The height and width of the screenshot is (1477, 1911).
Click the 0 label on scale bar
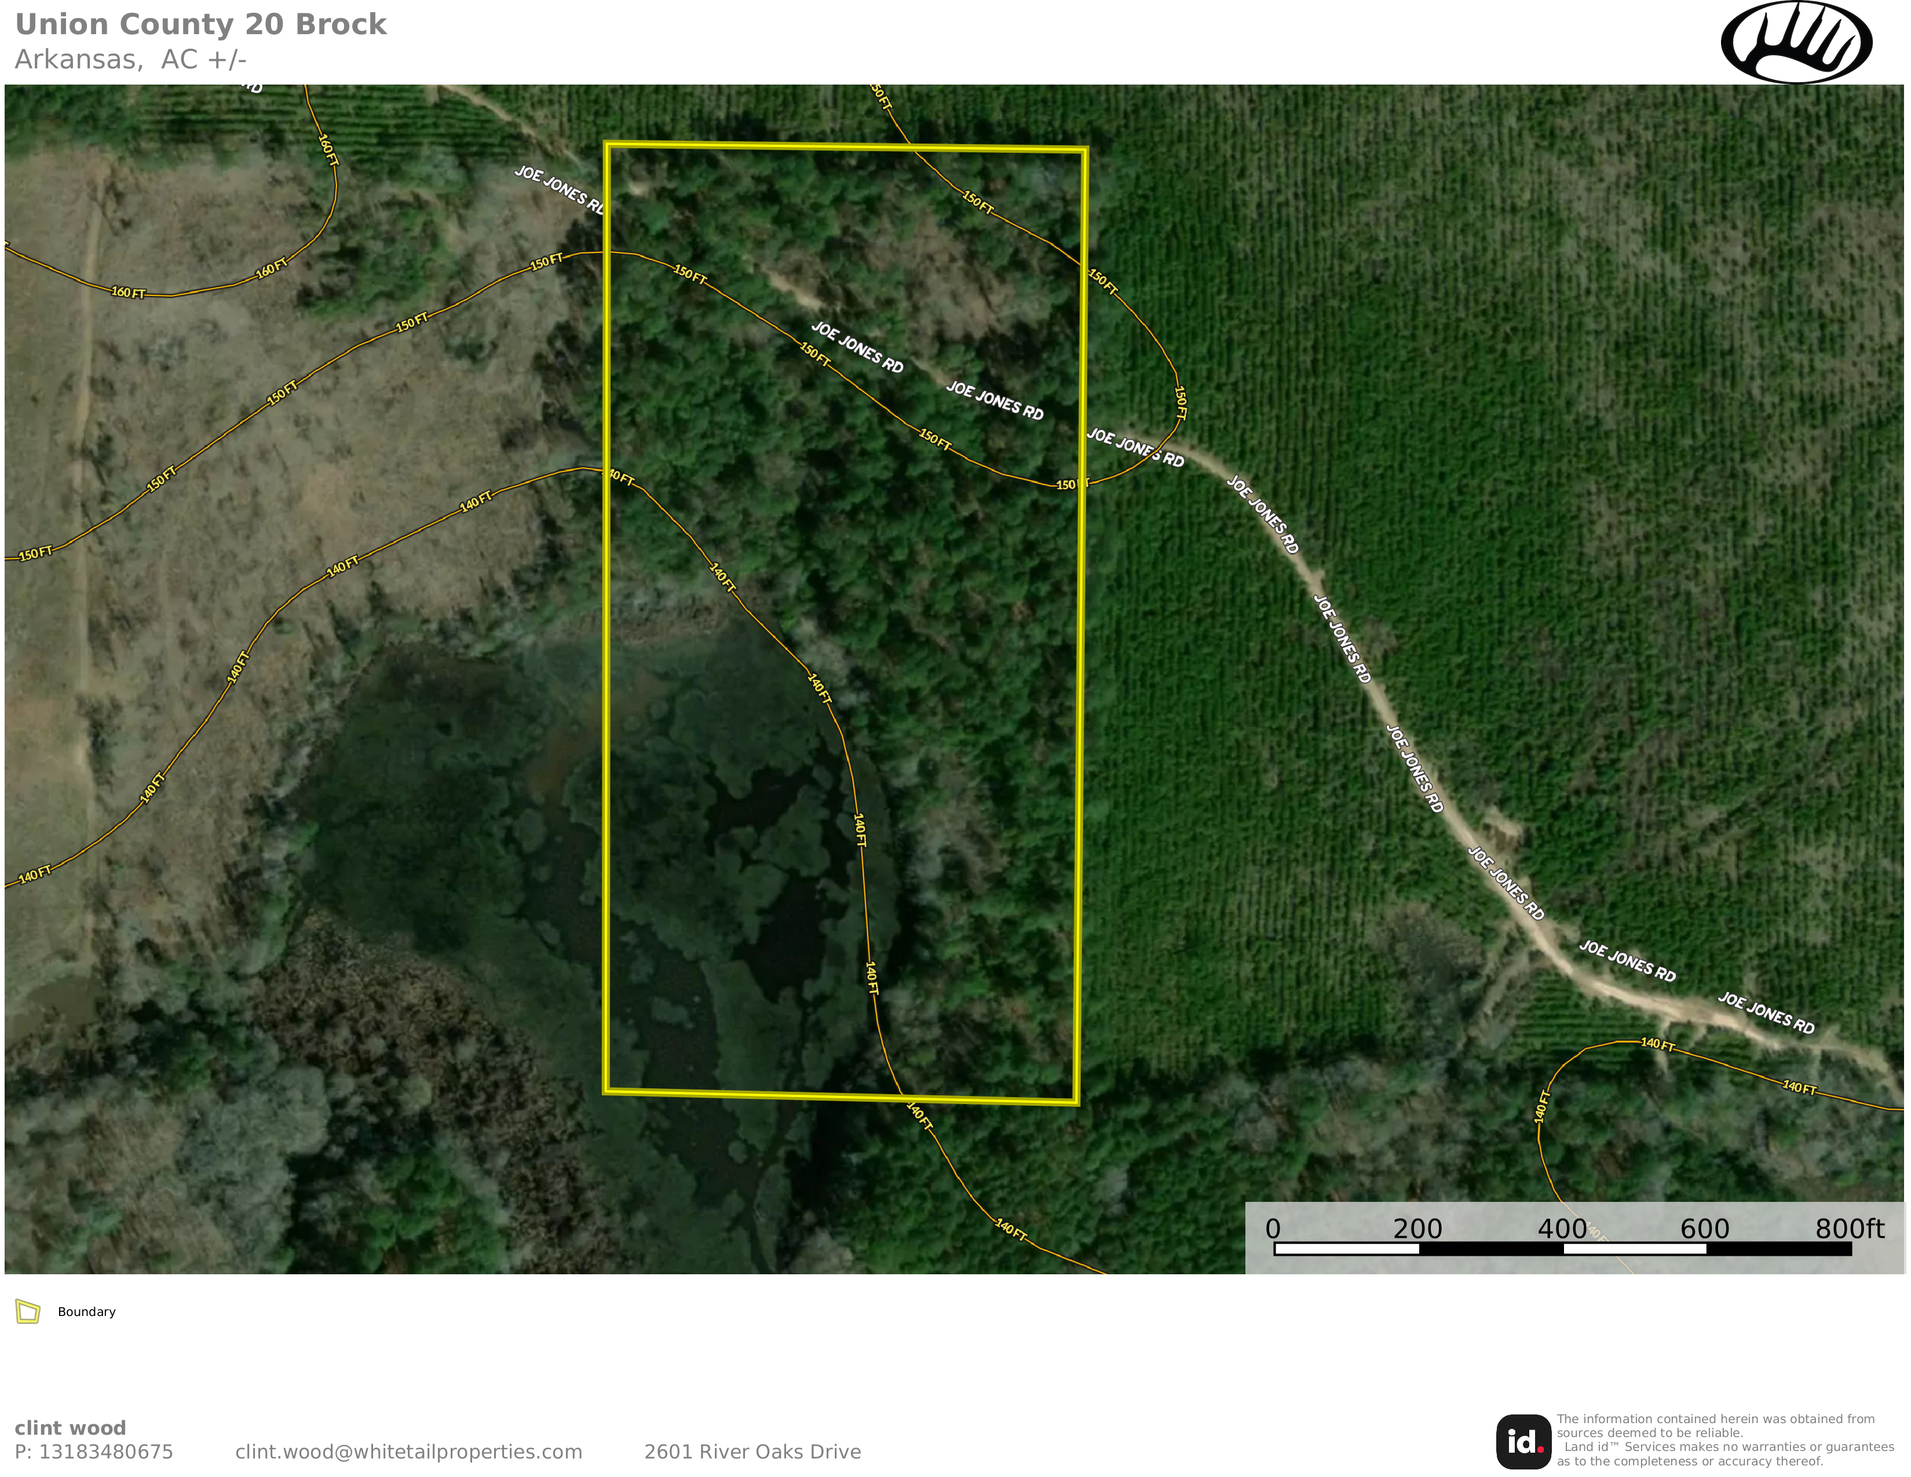pyautogui.click(x=1273, y=1229)
